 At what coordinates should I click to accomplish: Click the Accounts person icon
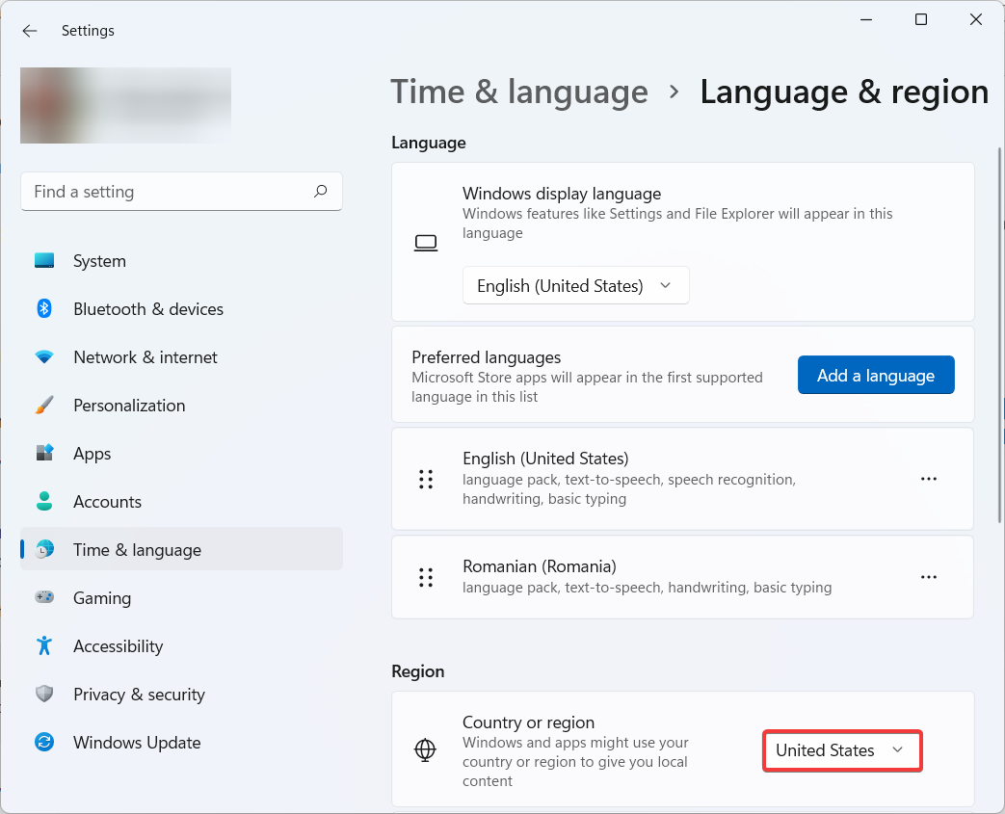click(x=44, y=502)
